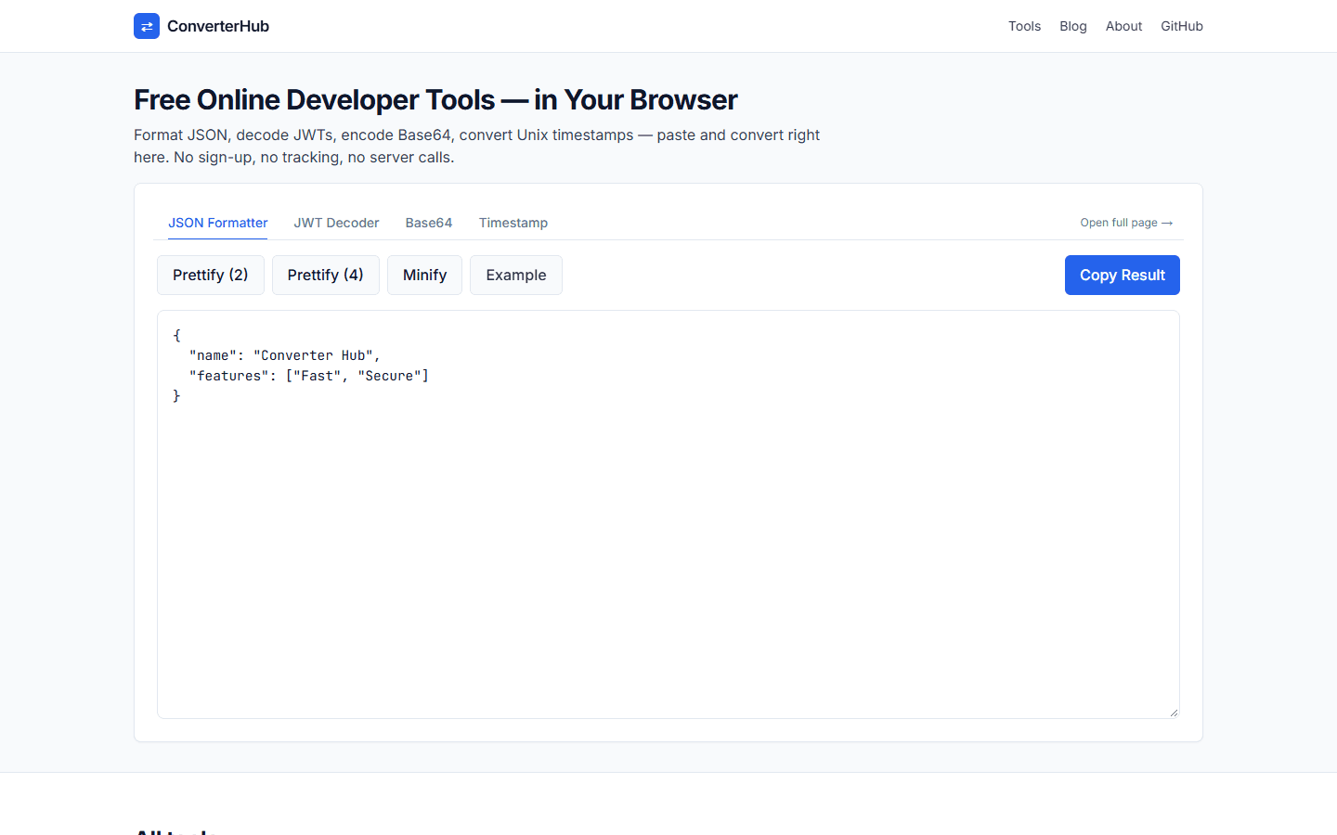Screen dimensions: 1337x835
Task: Click the ConverterHub swap-arrows logo icon
Action: tap(147, 26)
